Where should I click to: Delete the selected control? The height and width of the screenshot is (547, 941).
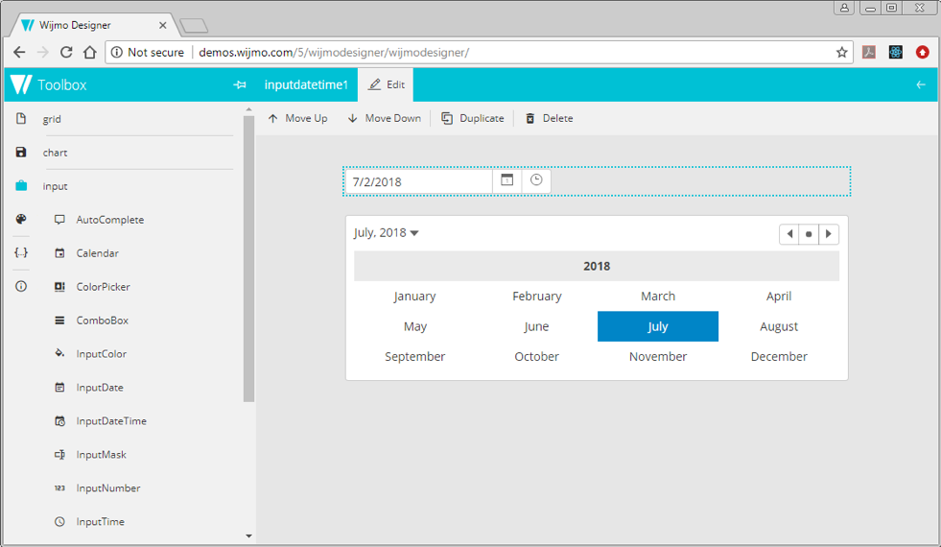[x=549, y=118]
